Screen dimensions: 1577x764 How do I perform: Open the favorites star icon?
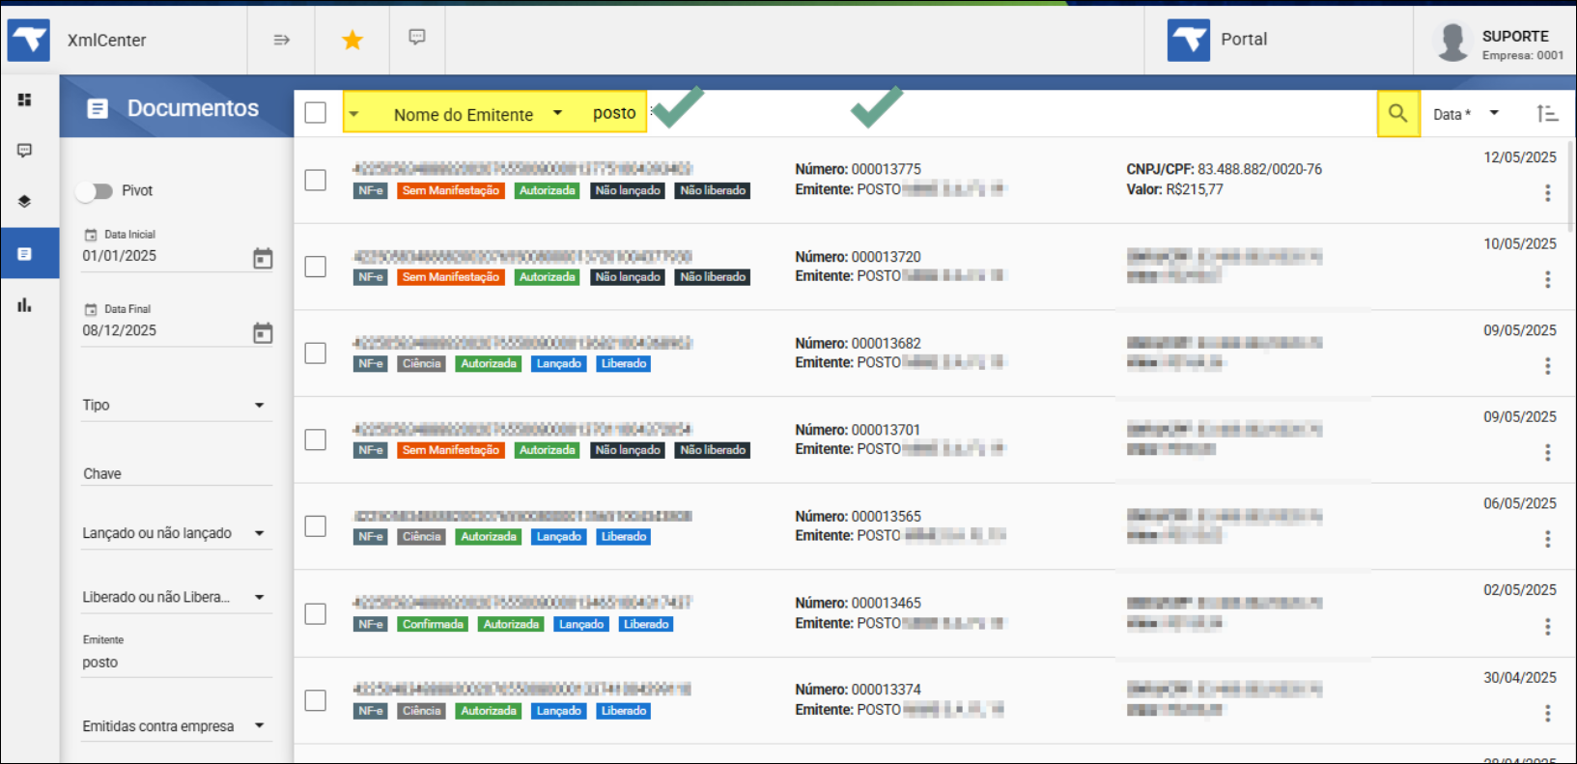pyautogui.click(x=352, y=40)
